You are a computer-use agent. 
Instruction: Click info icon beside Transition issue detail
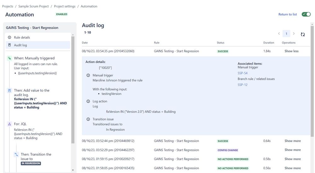pos(88,119)
